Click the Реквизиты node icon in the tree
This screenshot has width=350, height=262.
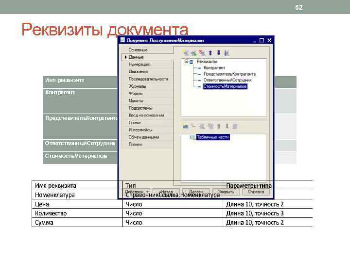pyautogui.click(x=192, y=62)
